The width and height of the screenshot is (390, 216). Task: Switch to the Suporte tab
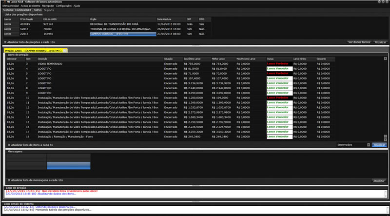tap(49, 10)
